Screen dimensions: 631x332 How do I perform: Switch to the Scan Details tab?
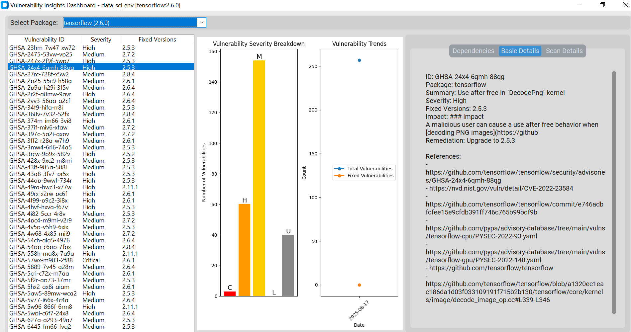564,51
